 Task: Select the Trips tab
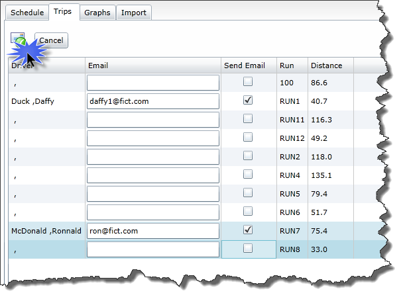62,12
